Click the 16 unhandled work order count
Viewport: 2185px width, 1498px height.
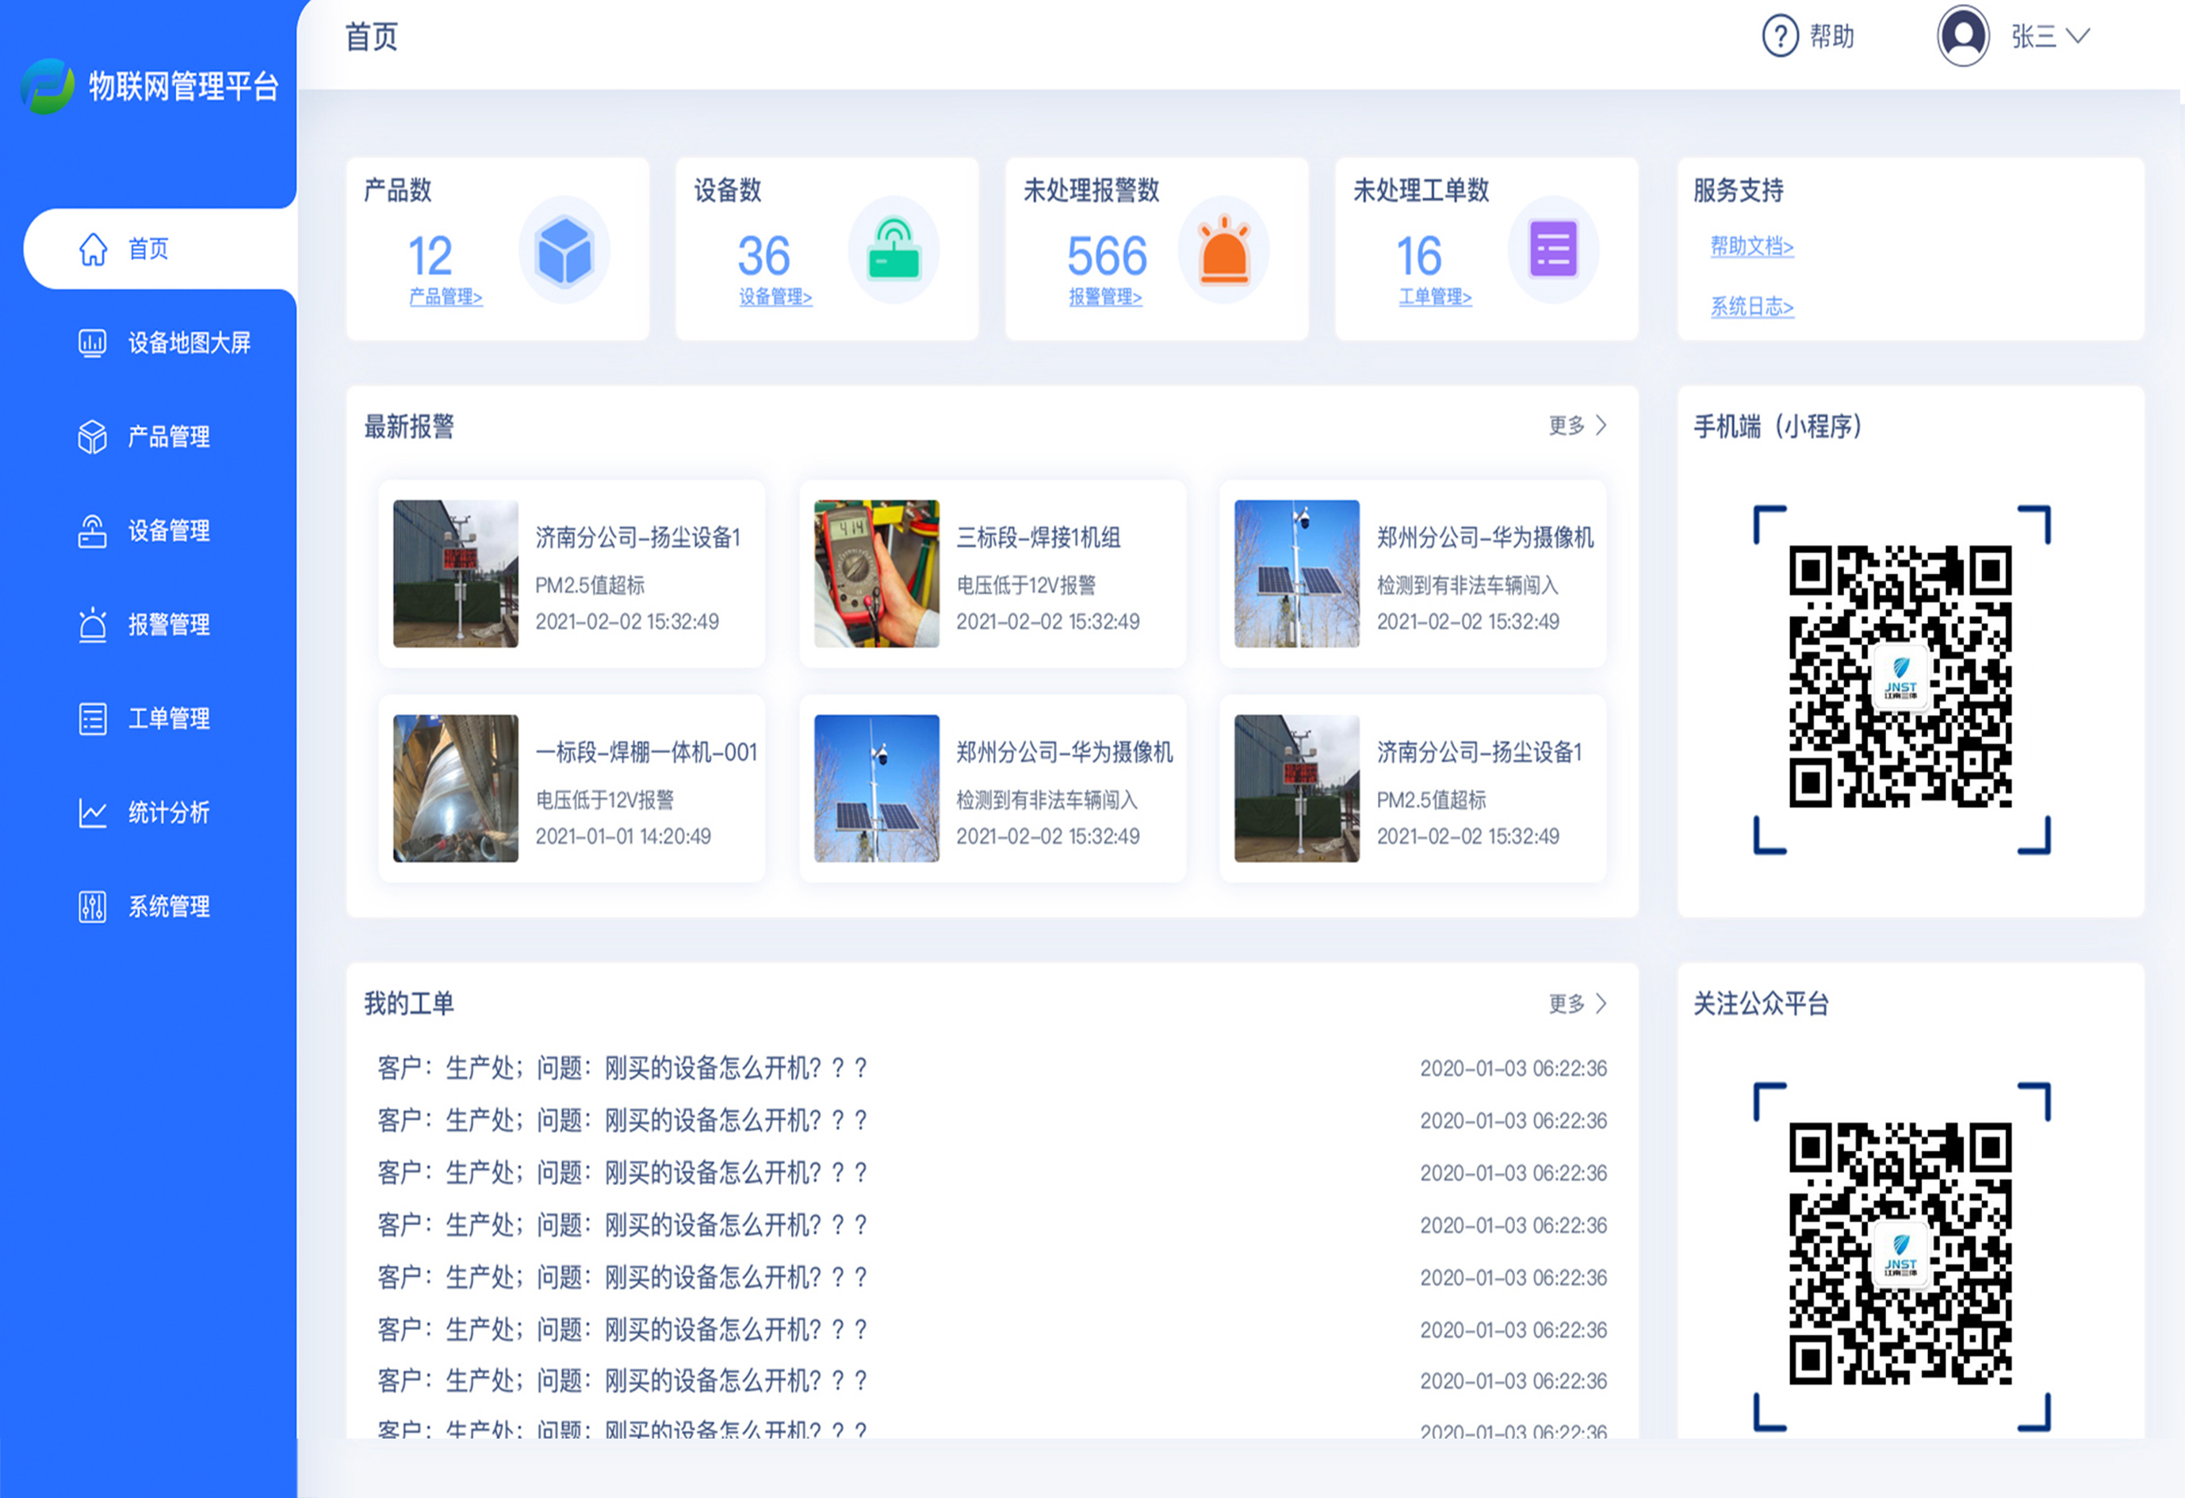click(x=1419, y=256)
